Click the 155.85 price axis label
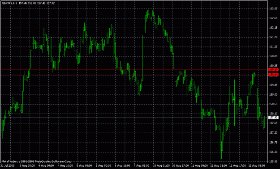The height and width of the screenshot is (169, 280). pos(273,161)
